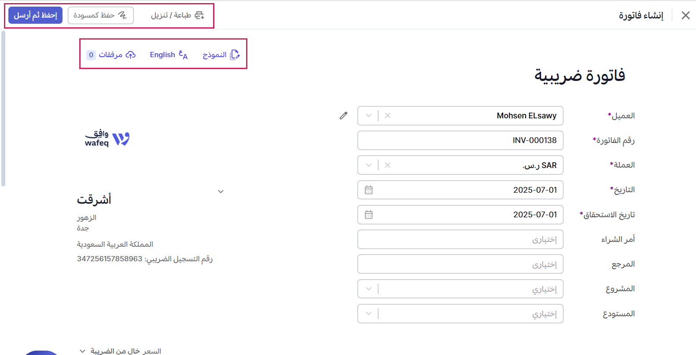696x355 pixels.
Task: Open the due date calendar icon
Action: point(369,215)
